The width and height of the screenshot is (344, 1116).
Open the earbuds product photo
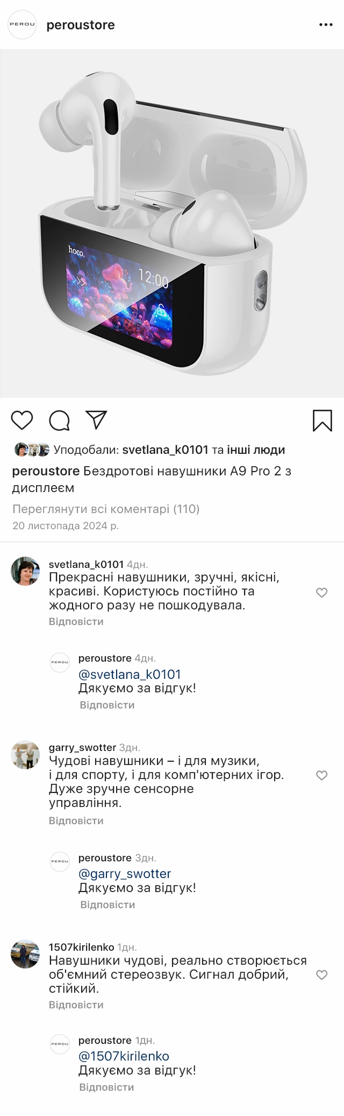click(x=172, y=223)
